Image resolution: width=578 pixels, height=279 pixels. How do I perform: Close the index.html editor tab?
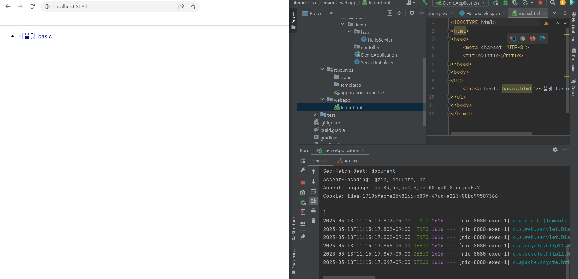coord(545,13)
